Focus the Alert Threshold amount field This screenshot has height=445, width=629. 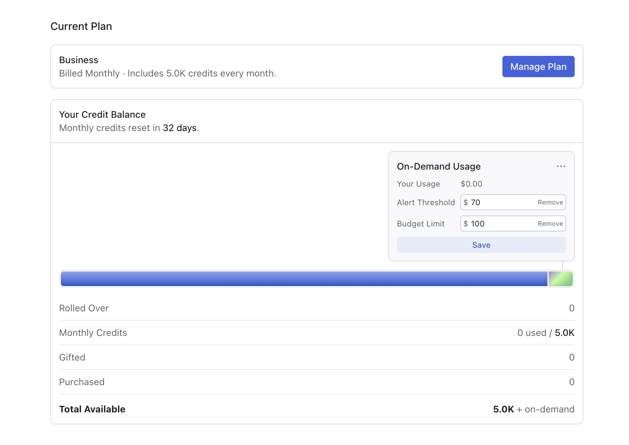click(500, 202)
